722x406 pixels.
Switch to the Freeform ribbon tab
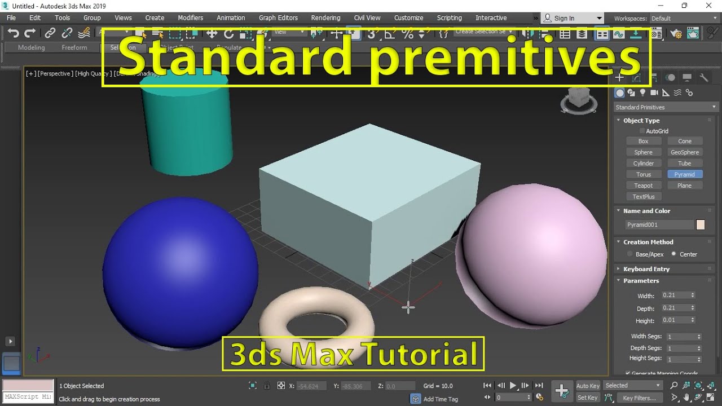tap(74, 48)
